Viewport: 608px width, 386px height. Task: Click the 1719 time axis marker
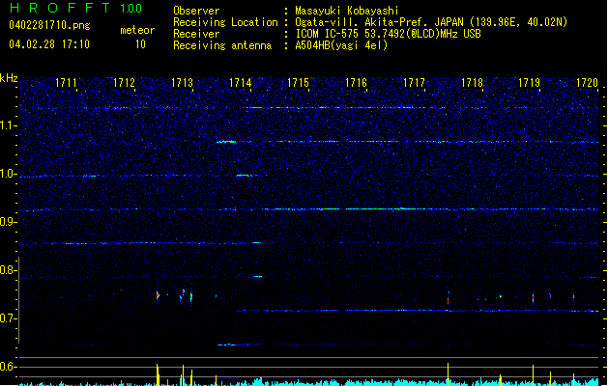pyautogui.click(x=530, y=83)
